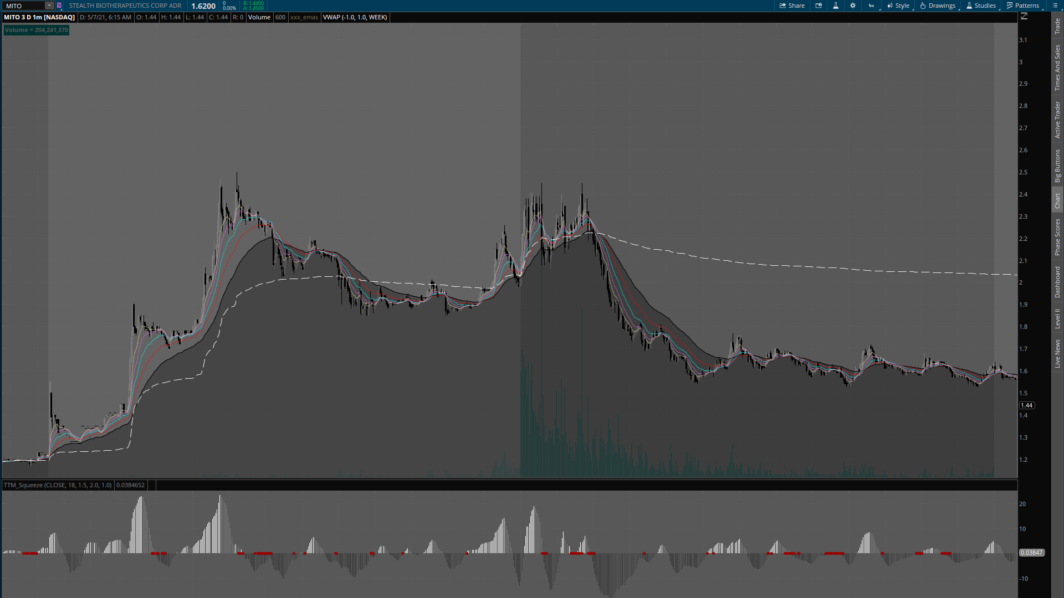Viewport: 1064px width, 598px height.
Task: Open the Style menu
Action: pyautogui.click(x=898, y=6)
